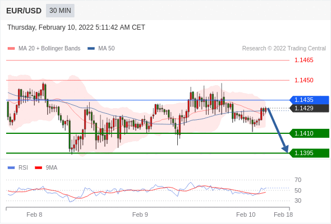The image size is (331, 224).
Task: Click the blue RSI legend swatch
Action: 11,168
